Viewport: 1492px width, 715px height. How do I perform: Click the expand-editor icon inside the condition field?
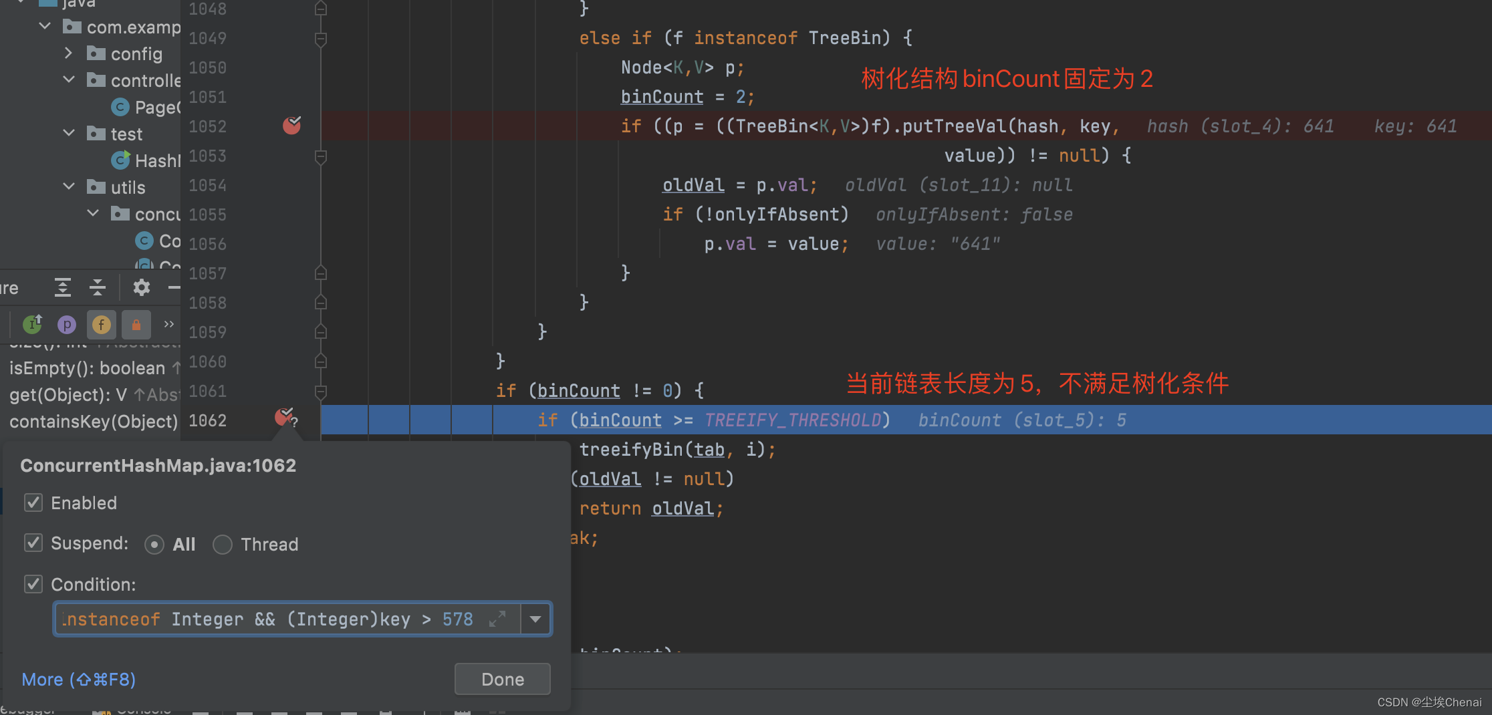tap(497, 619)
